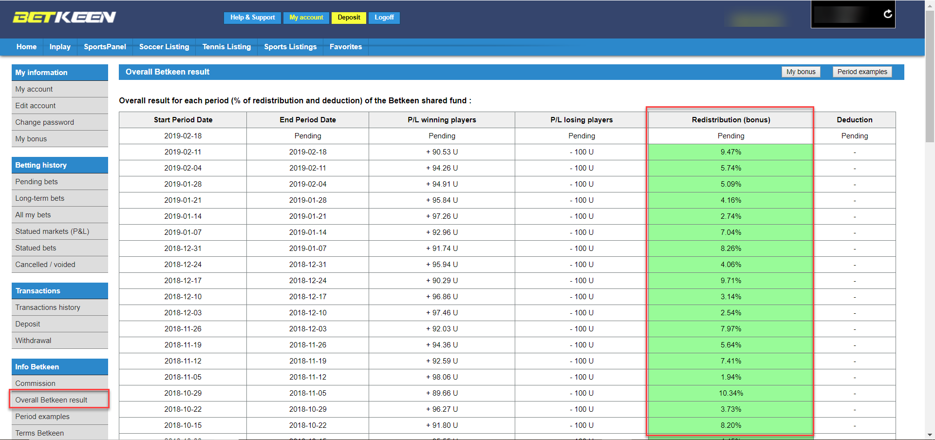Click the Logoff button
The image size is (935, 440).
[x=384, y=18]
